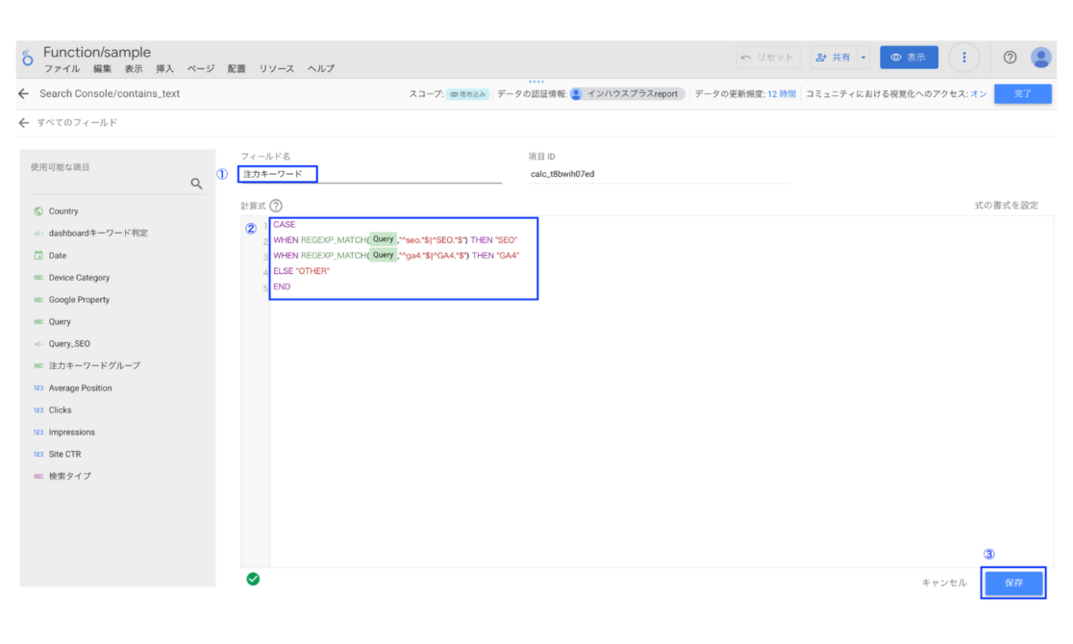This screenshot has width=1073, height=644.
Task: Click the help question mark icon in header
Action: coord(1010,58)
